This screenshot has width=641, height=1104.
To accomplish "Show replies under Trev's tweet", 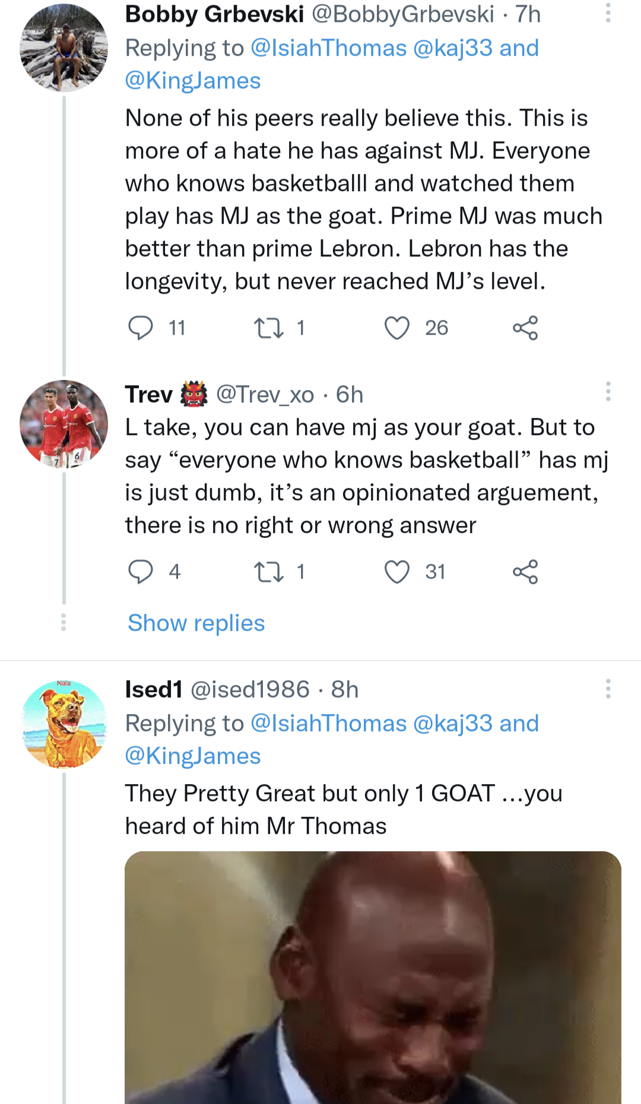I will (195, 623).
